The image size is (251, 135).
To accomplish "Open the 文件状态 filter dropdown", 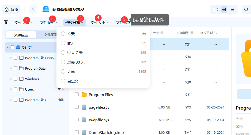I will point(23,23).
